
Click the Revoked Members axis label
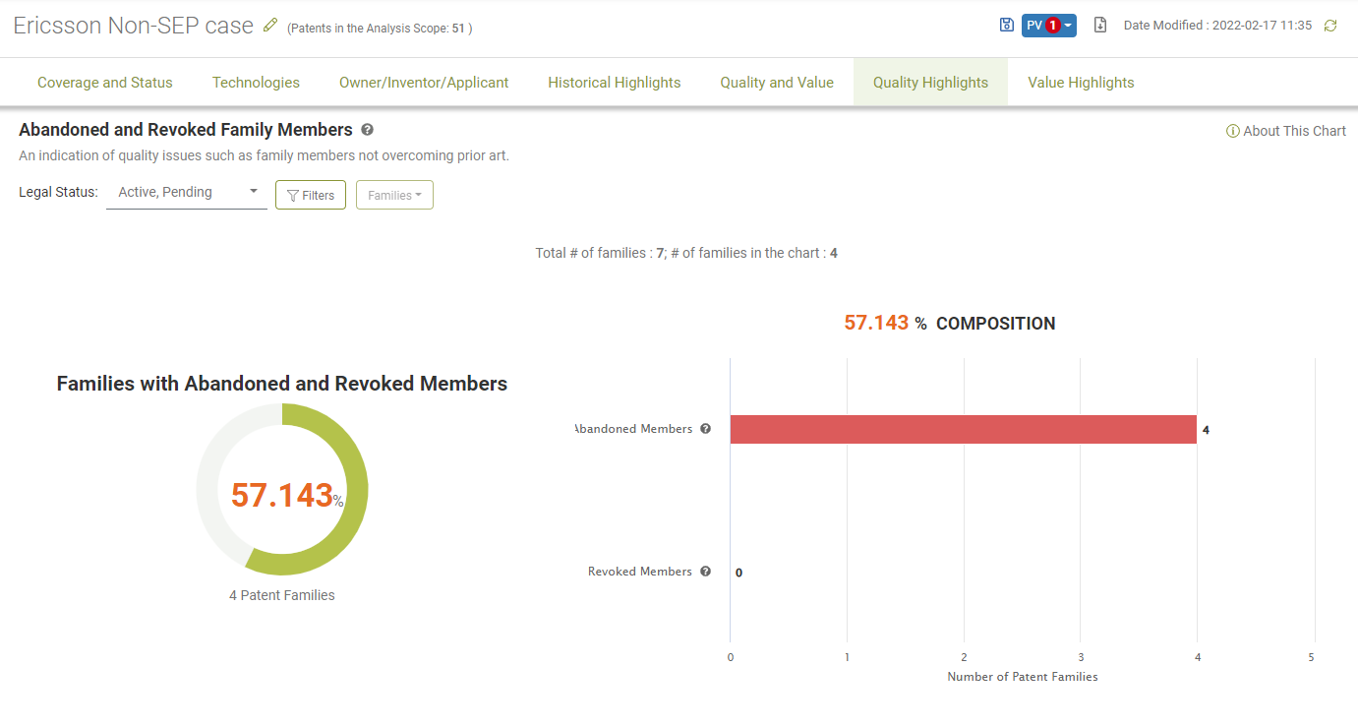tap(640, 572)
